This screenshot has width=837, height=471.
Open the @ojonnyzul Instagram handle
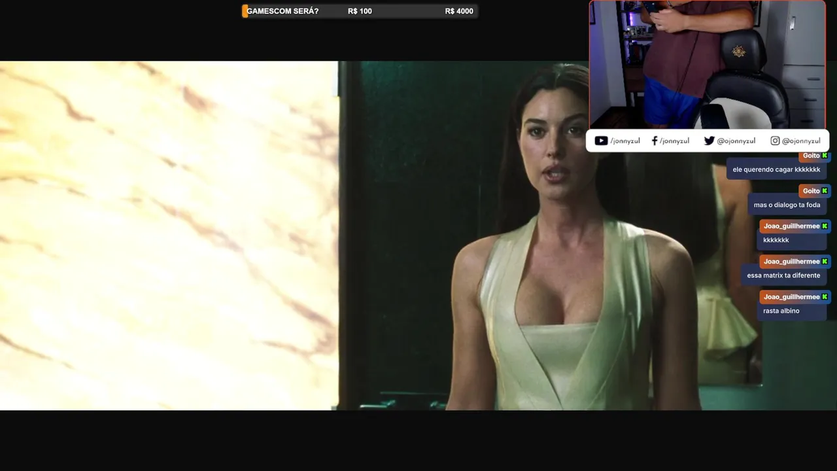pos(801,141)
